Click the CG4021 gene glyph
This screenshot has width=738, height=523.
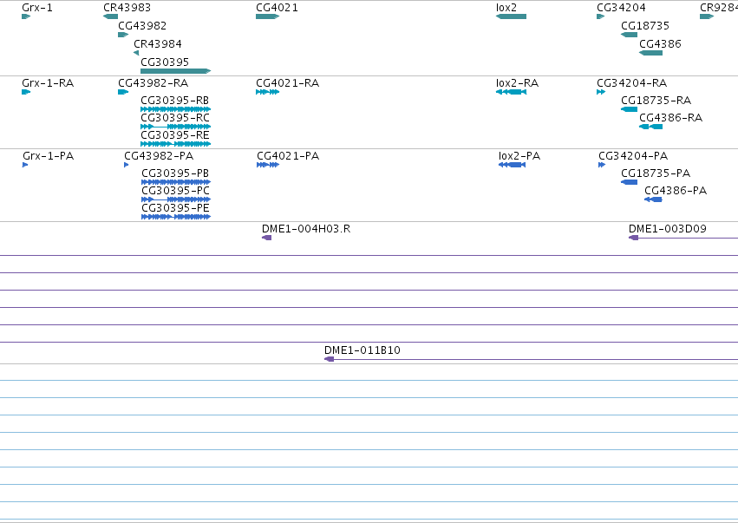267,16
